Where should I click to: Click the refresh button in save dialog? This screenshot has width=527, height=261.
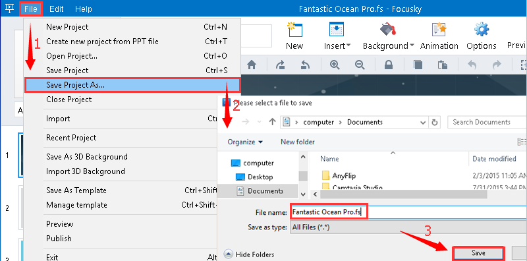point(435,122)
